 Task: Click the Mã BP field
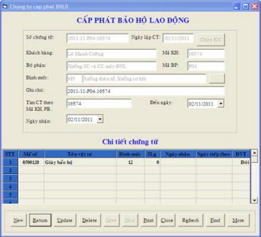coord(206,66)
